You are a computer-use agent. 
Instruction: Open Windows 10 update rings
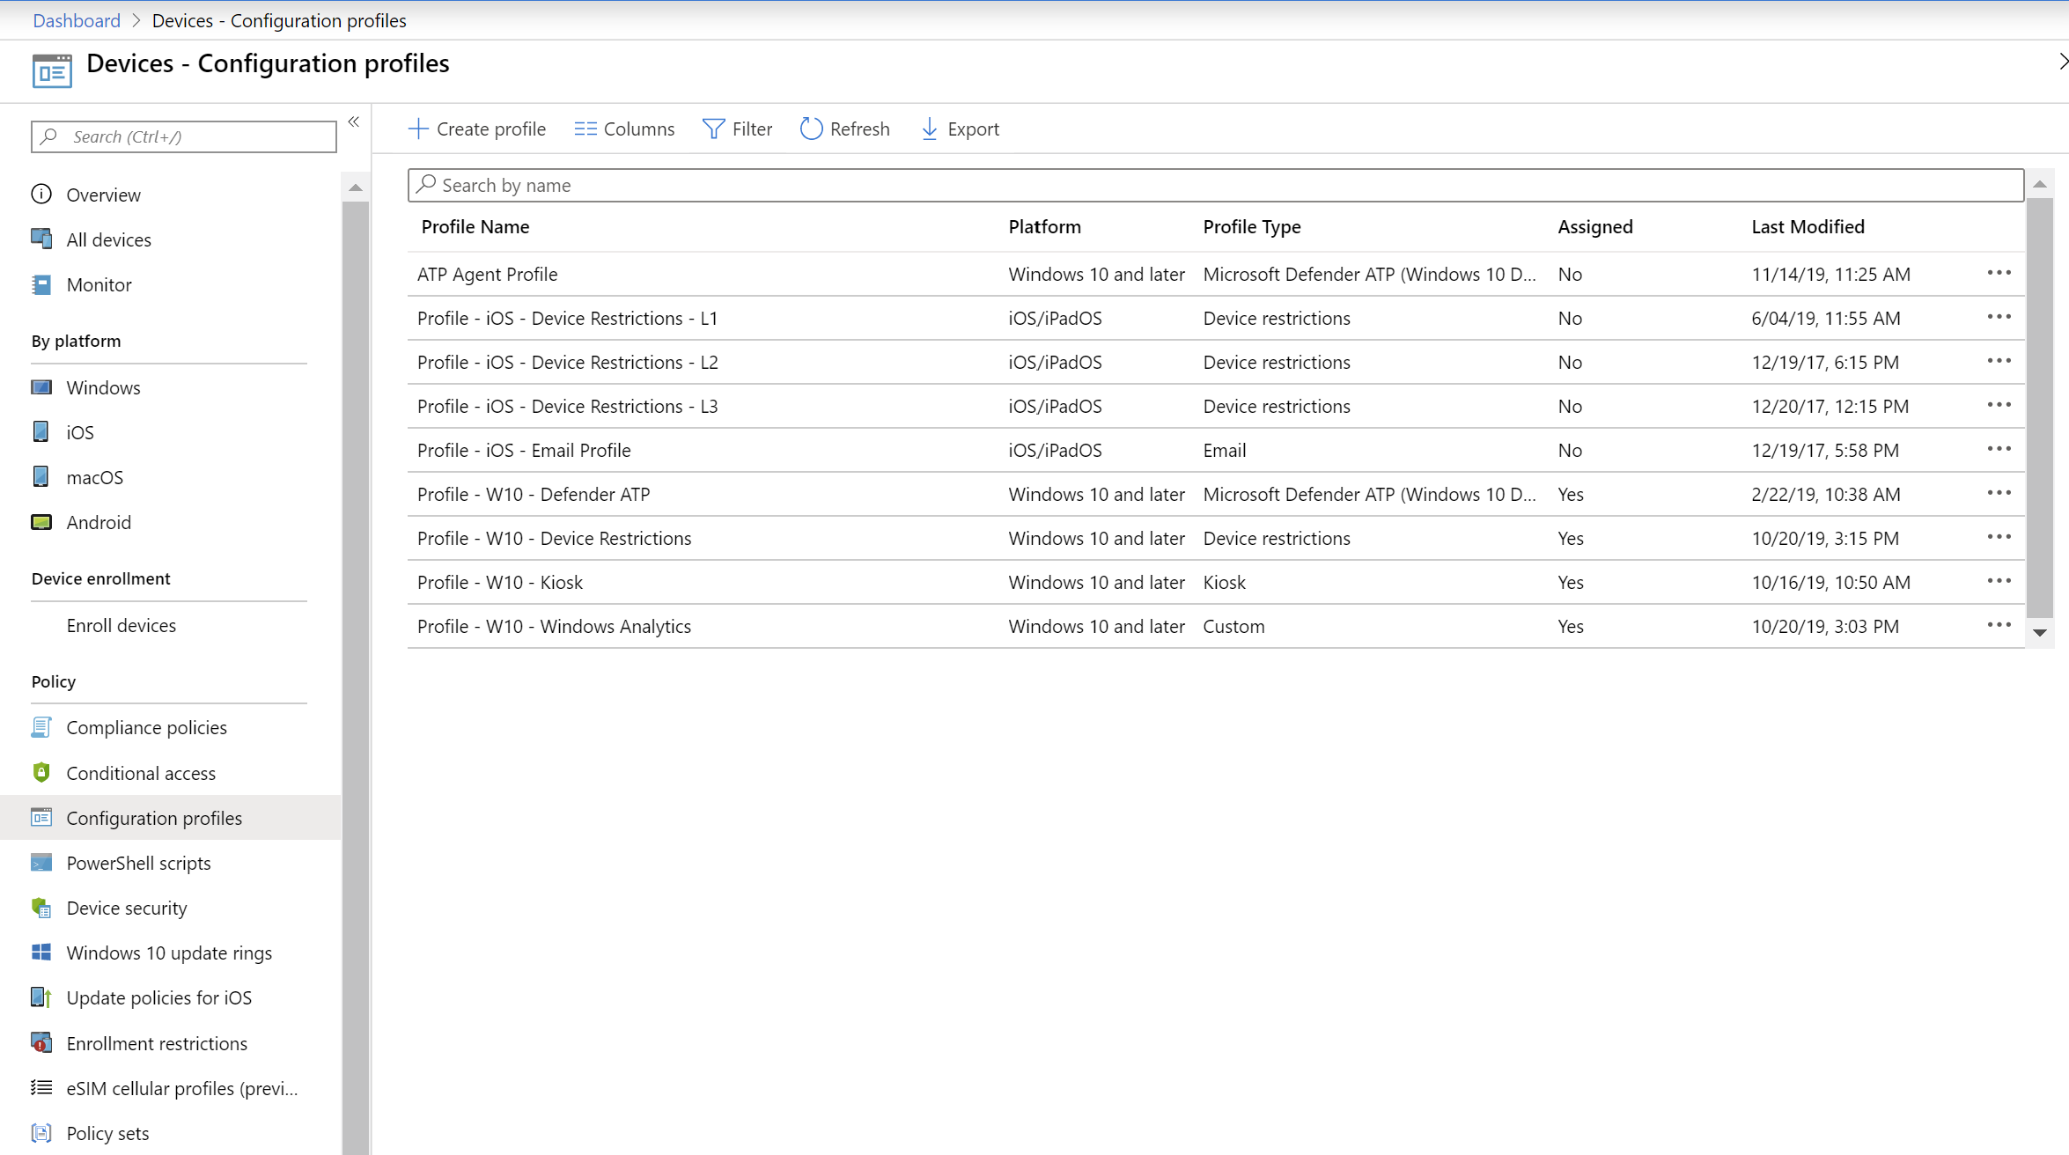169,953
